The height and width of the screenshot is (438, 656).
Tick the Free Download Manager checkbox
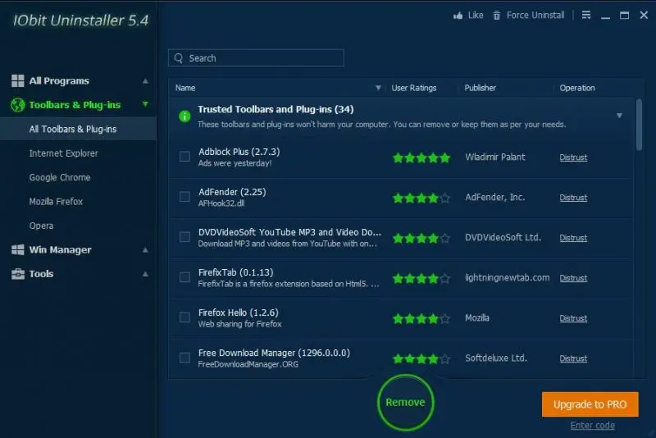(184, 358)
